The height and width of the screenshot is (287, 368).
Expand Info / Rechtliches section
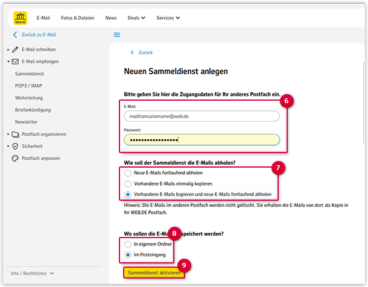click(33, 273)
